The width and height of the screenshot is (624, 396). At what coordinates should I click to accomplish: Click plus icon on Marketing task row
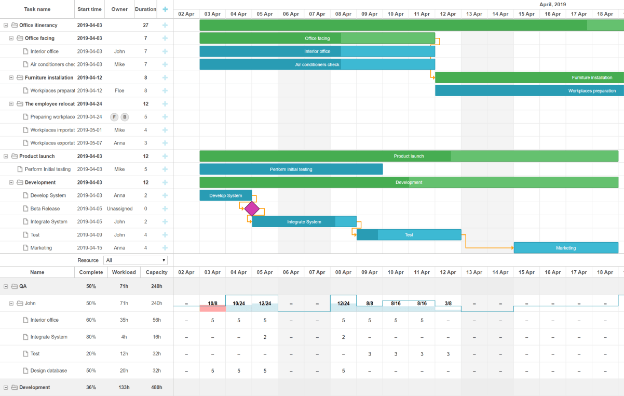click(165, 248)
